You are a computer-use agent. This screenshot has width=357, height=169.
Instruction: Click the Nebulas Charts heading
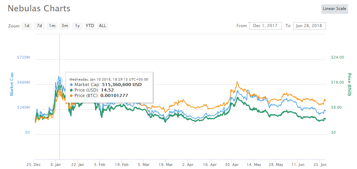(39, 9)
